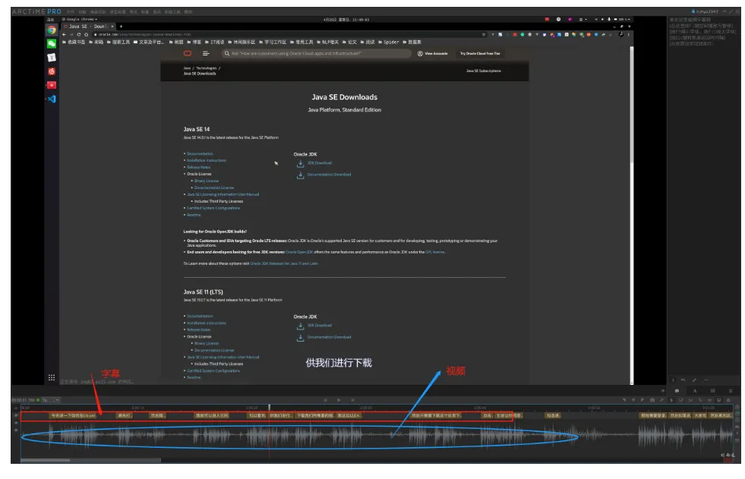
Task: Select the letter A style tab in the right panel
Action: [x=695, y=390]
